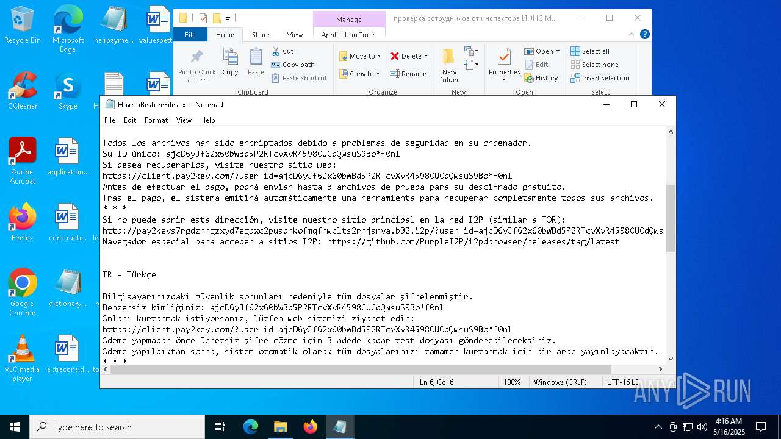
Task: Open the Copy to dropdown
Action: [x=359, y=74]
